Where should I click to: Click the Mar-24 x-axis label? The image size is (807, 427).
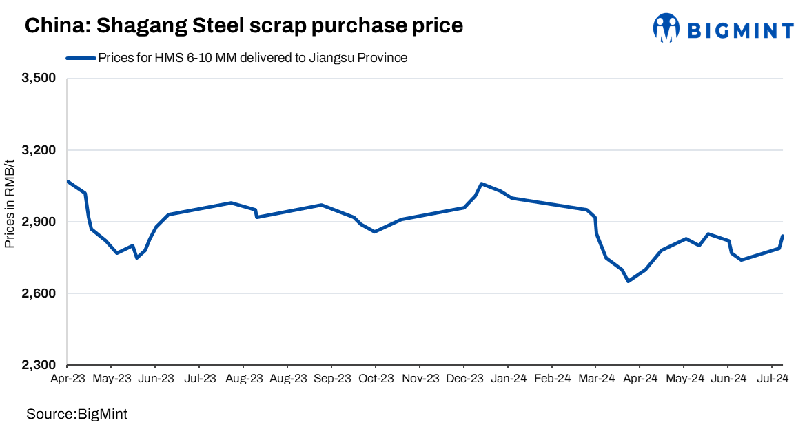tap(596, 378)
